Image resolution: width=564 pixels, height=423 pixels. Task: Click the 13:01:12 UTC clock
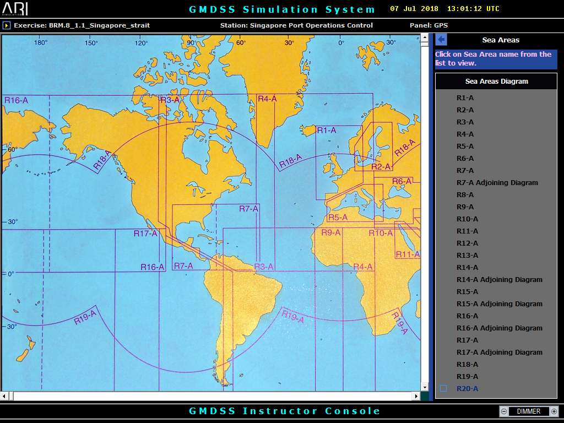pyautogui.click(x=473, y=9)
